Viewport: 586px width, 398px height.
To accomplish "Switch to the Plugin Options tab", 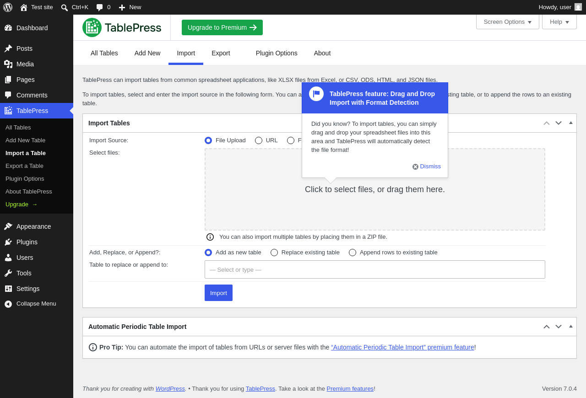I will pyautogui.click(x=277, y=53).
